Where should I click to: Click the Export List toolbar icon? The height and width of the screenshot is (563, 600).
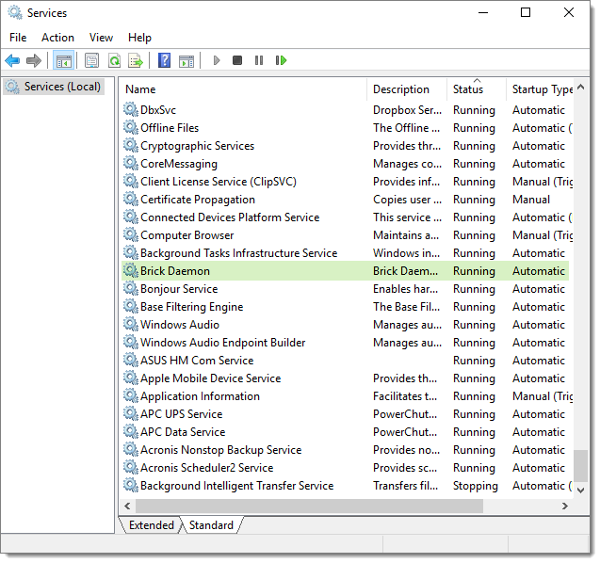tap(136, 60)
